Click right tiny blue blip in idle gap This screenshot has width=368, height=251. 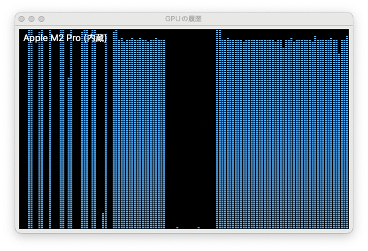pyautogui.click(x=198, y=228)
